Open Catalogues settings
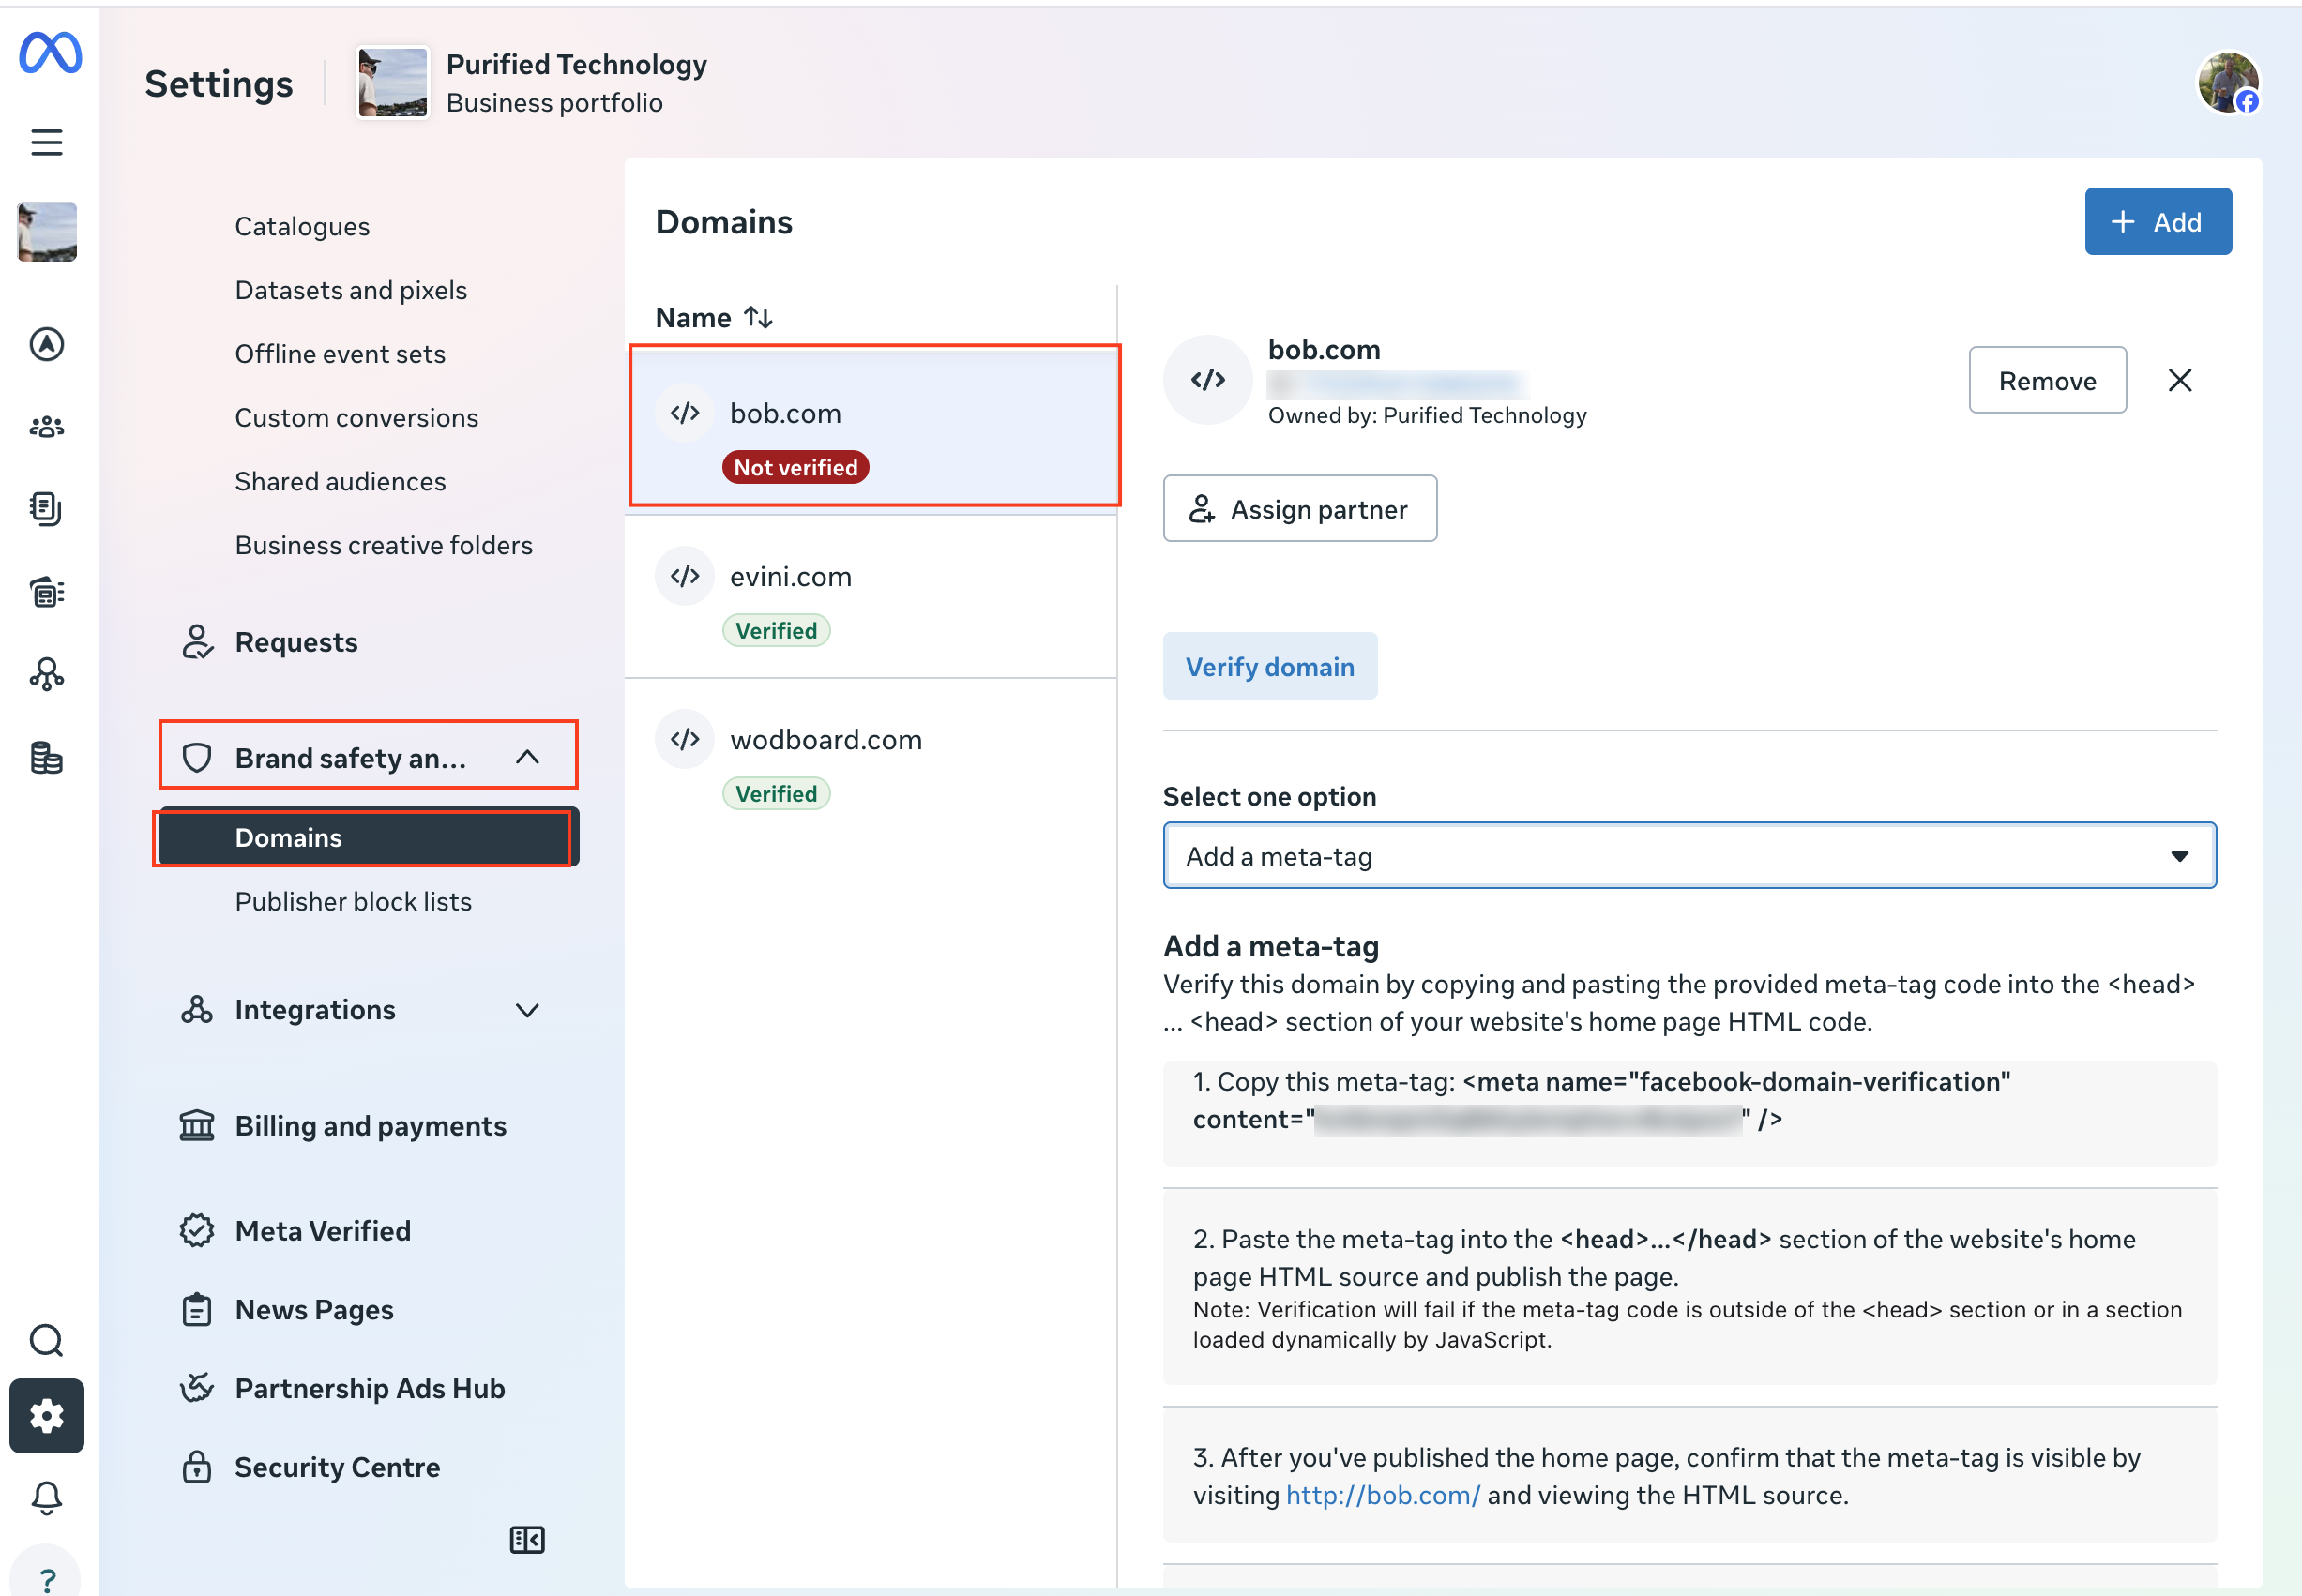This screenshot has height=1596, width=2302. 302,226
